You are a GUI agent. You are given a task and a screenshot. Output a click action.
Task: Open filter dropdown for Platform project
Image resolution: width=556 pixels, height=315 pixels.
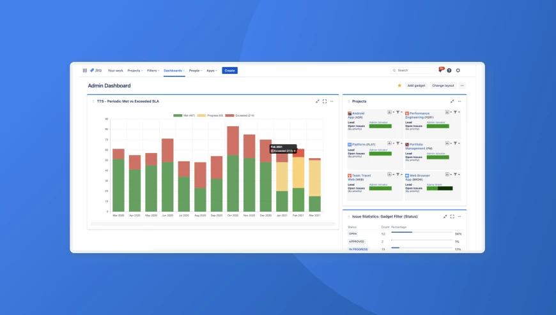(x=399, y=143)
